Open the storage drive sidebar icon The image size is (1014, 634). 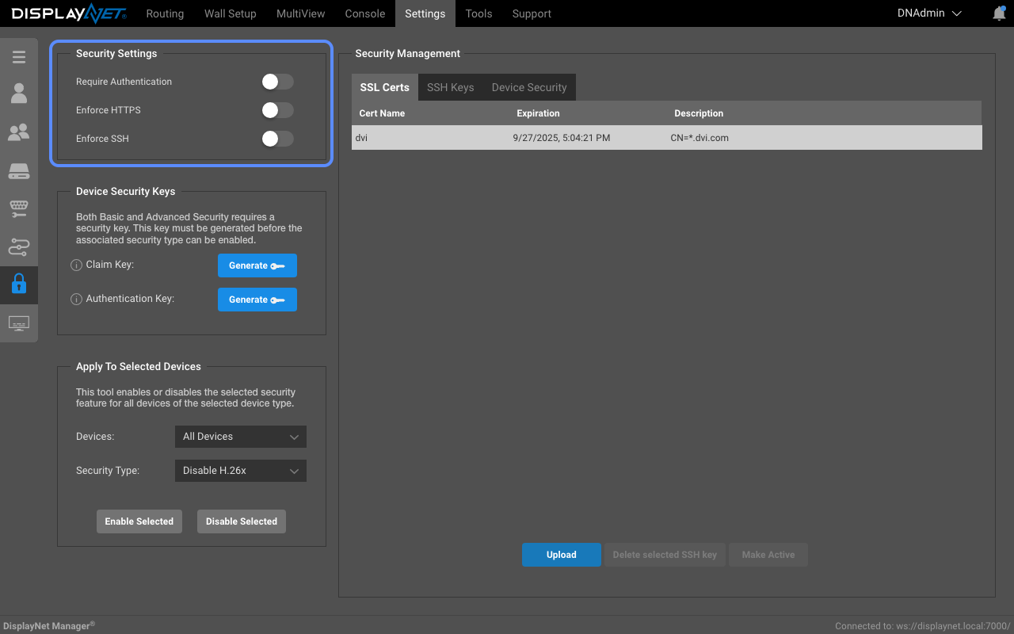(19, 171)
